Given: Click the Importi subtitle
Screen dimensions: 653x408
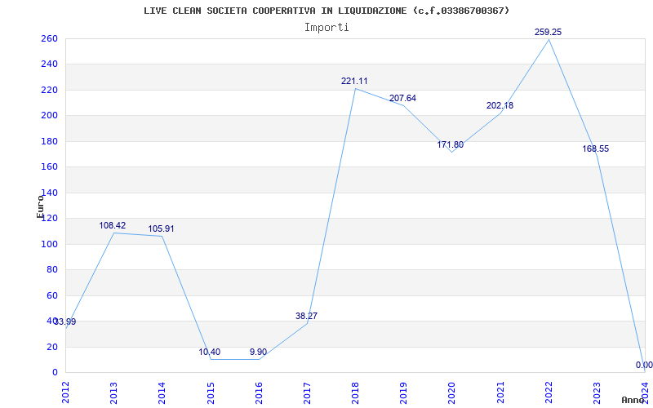Looking at the screenshot, I should pos(326,28).
